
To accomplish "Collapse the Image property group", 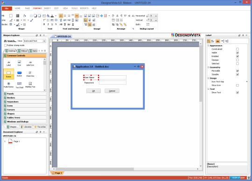I will coord(209,78).
